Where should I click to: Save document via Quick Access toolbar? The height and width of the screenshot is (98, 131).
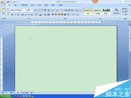8,2
